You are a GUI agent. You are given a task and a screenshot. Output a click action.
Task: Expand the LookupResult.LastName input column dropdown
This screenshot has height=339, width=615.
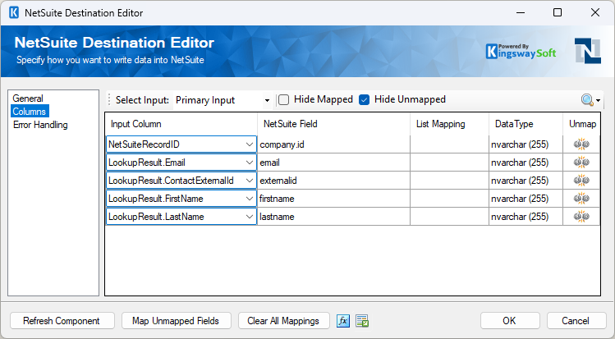[x=249, y=217]
